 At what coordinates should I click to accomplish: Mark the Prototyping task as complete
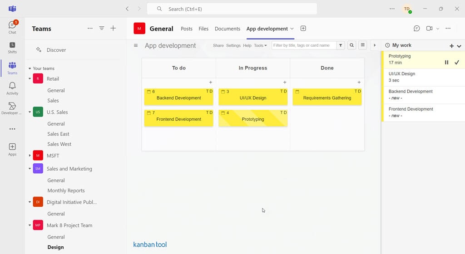point(457,63)
